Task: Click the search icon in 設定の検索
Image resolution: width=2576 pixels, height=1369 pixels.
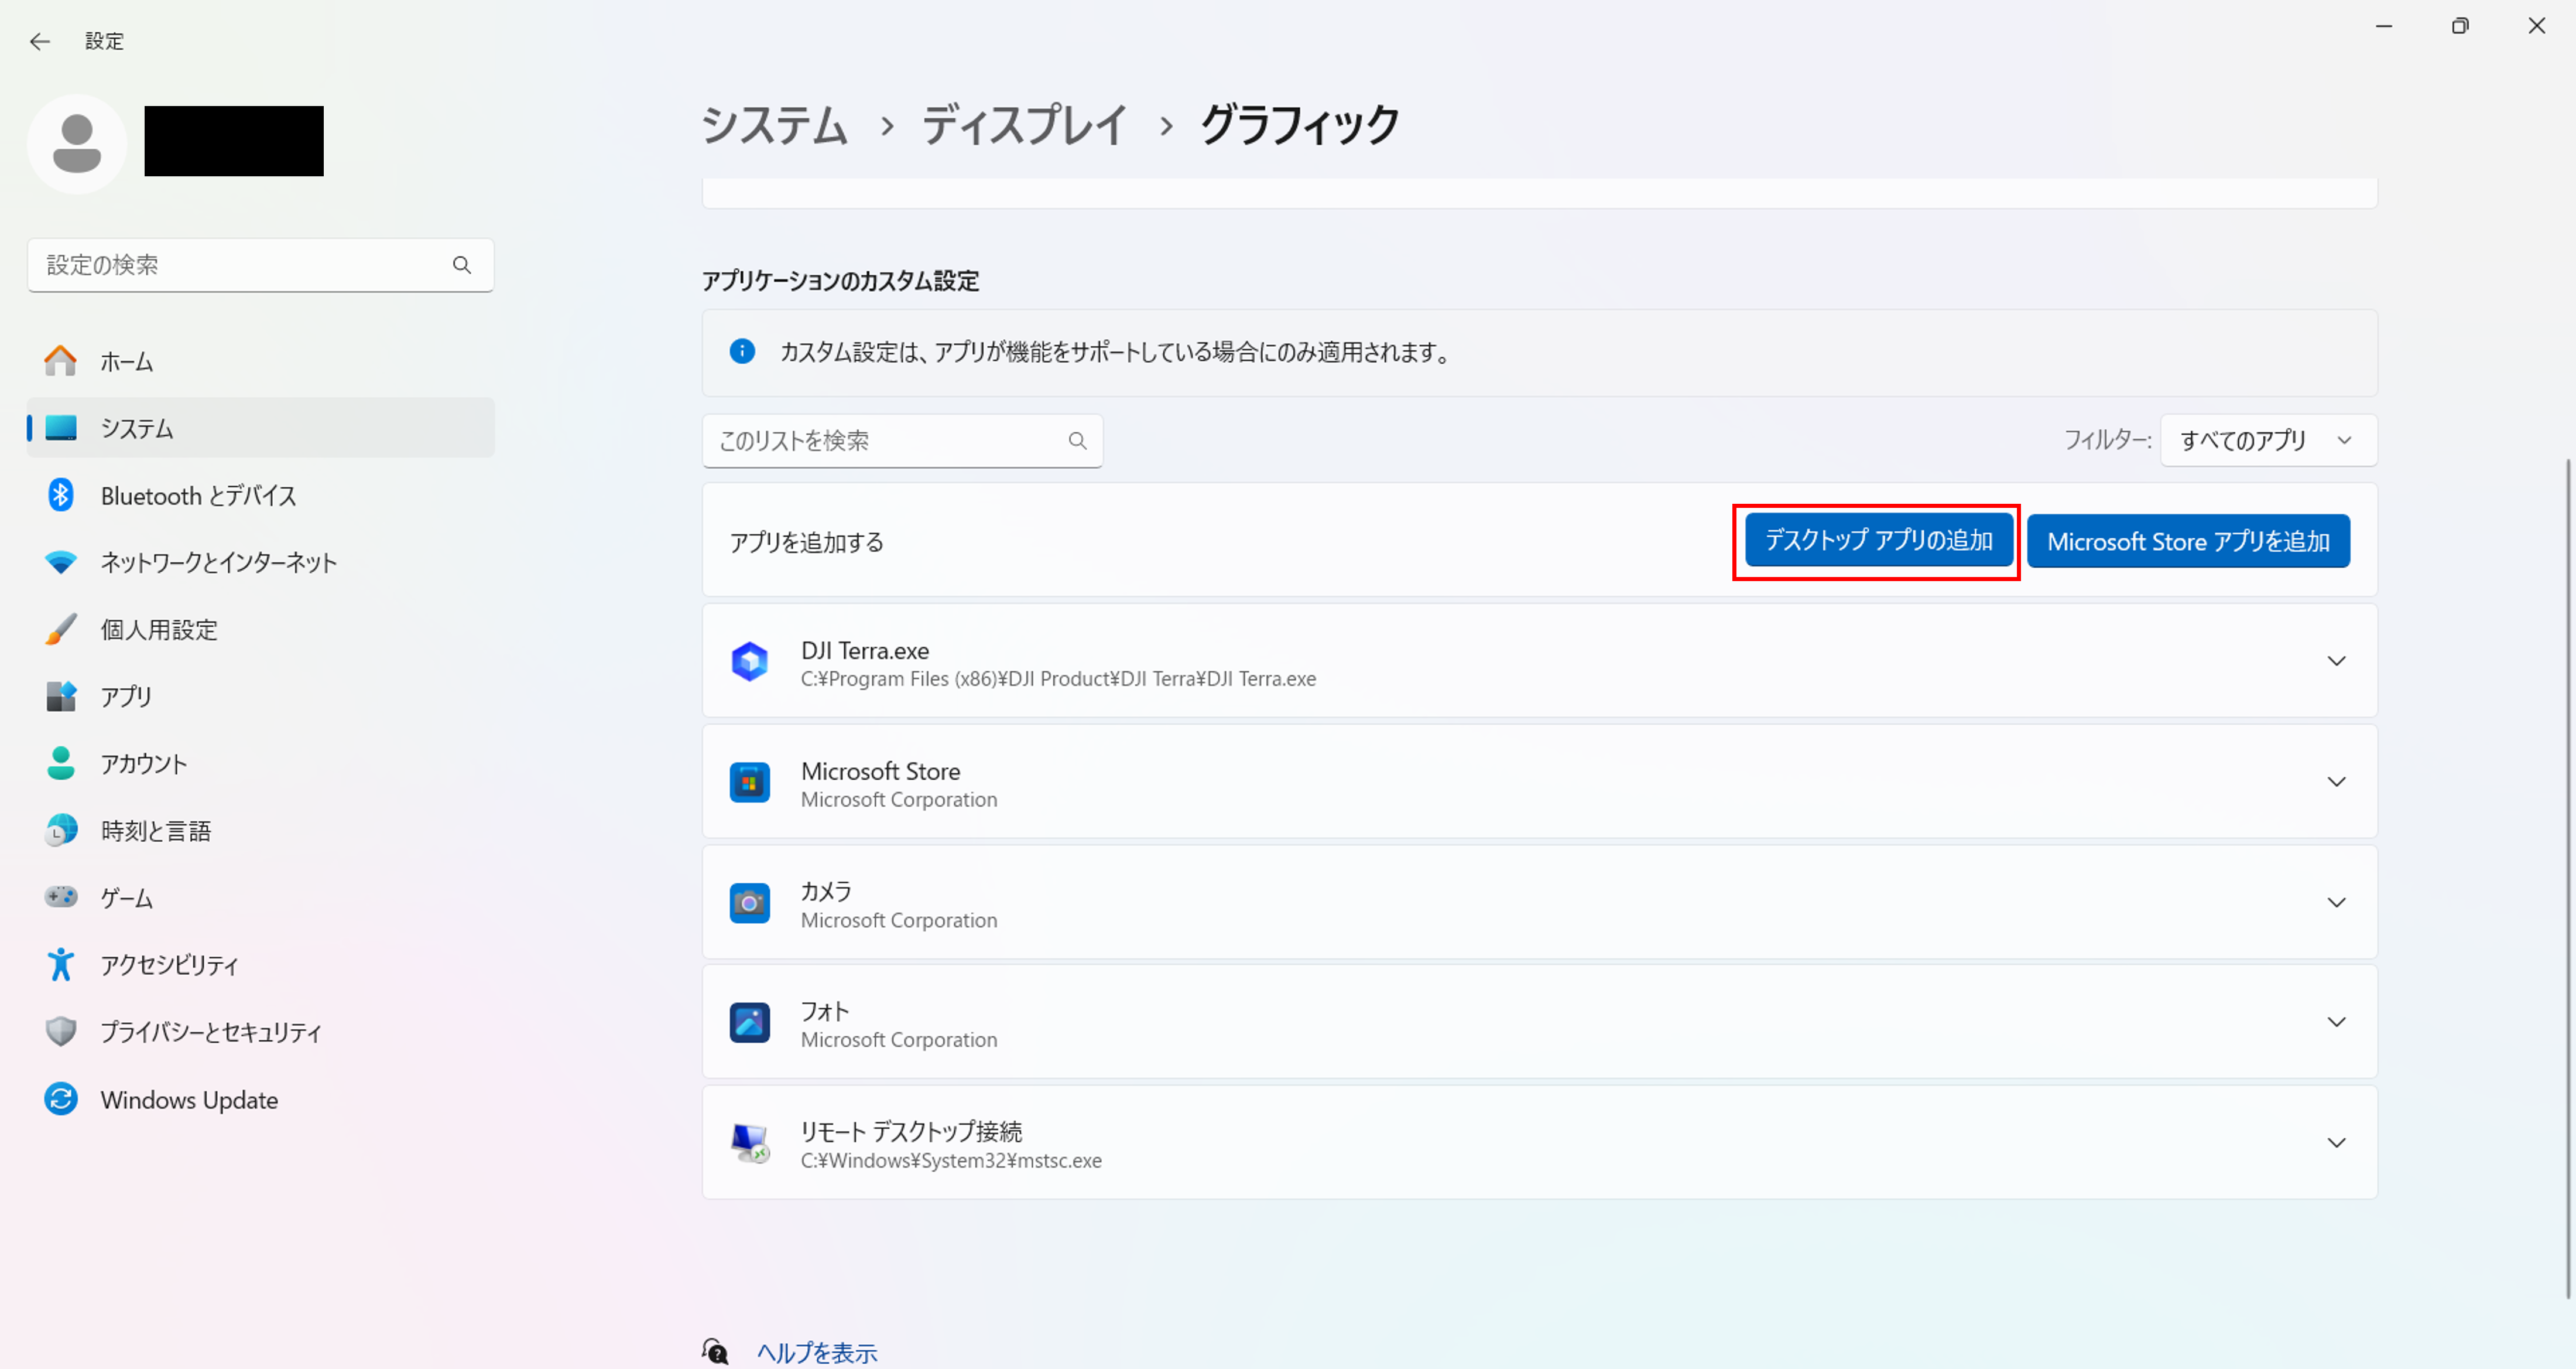Action: pyautogui.click(x=462, y=265)
